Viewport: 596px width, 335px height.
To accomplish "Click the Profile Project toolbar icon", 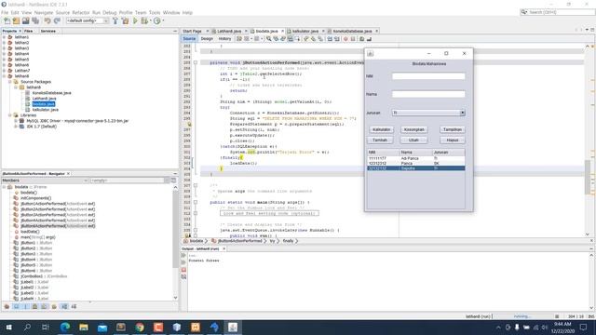I will point(157,20).
